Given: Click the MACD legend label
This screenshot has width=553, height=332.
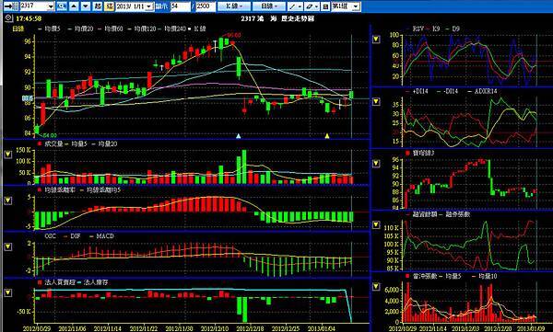Looking at the screenshot, I should 105,236.
